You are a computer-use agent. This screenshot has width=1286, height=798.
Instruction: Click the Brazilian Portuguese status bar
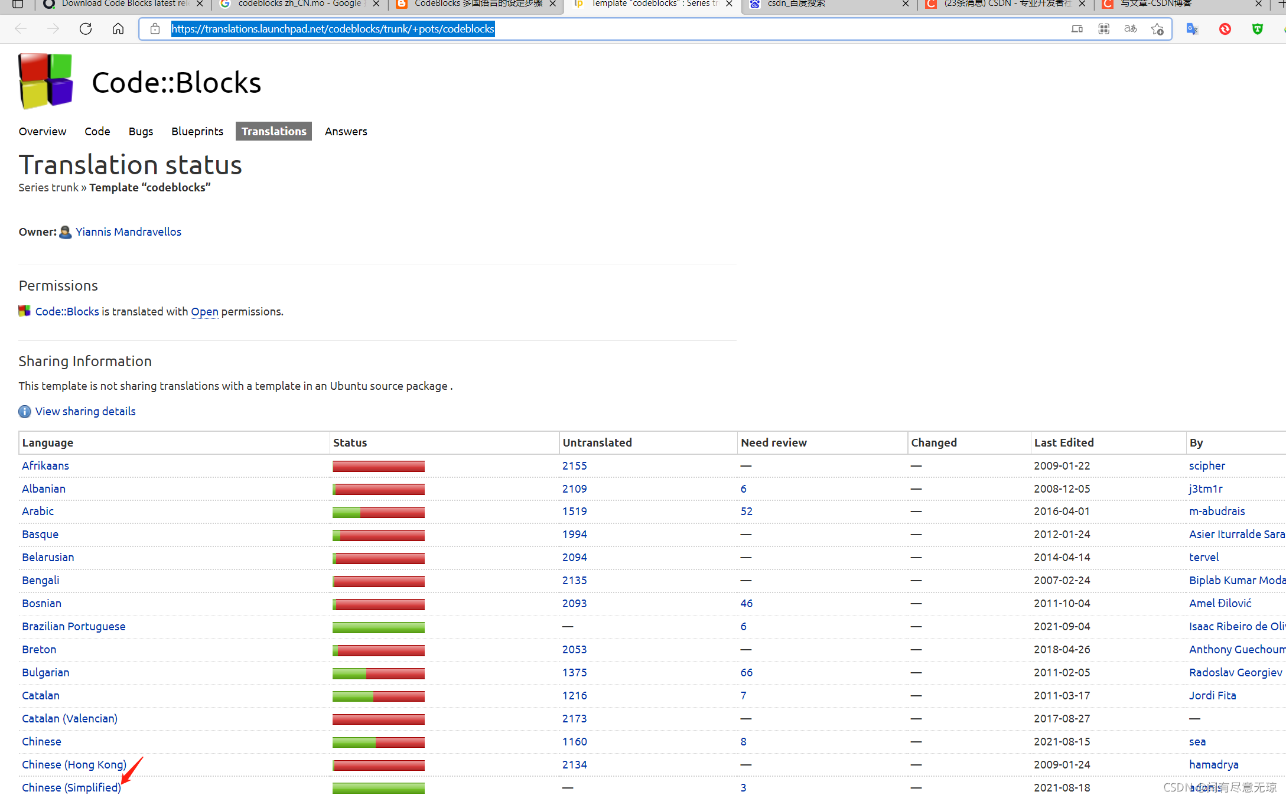click(x=378, y=627)
